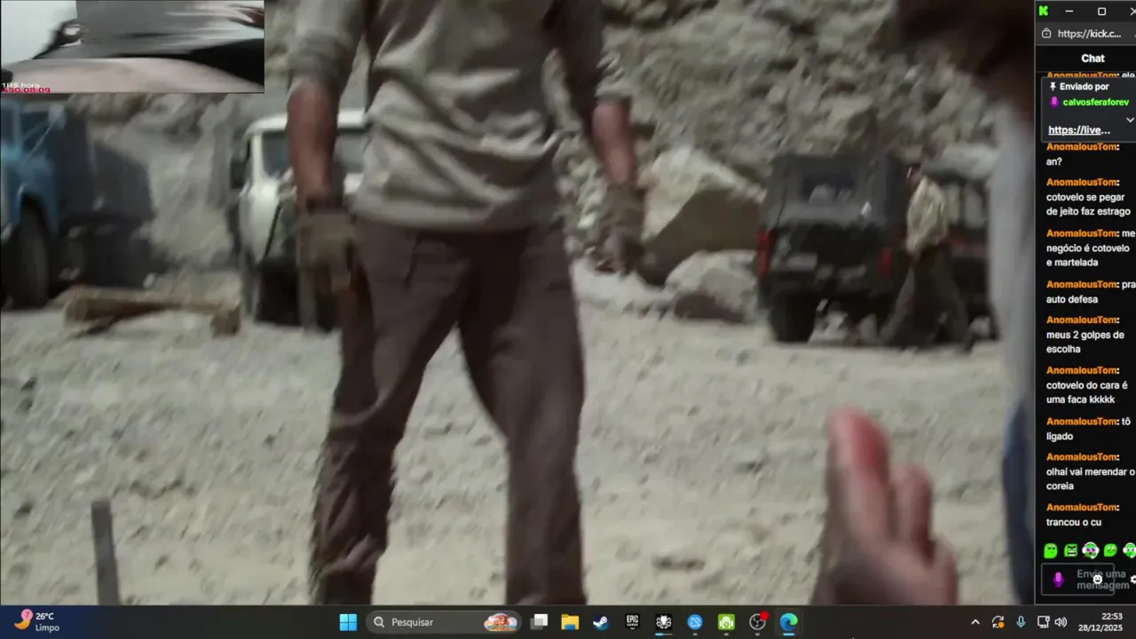
Task: Click the purple mic badge in chat input
Action: (1058, 580)
